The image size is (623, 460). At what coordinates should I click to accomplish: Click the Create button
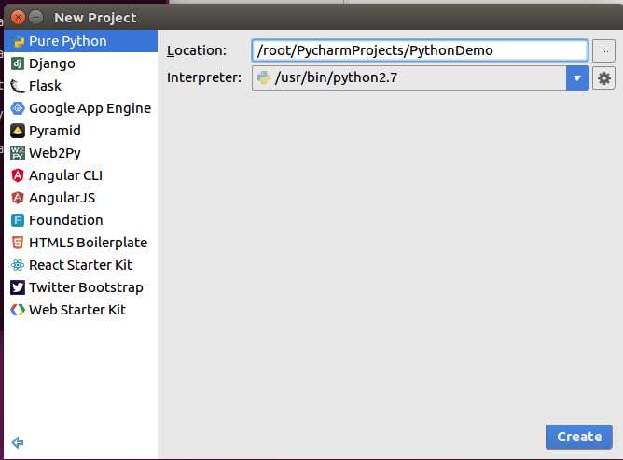[x=579, y=437]
